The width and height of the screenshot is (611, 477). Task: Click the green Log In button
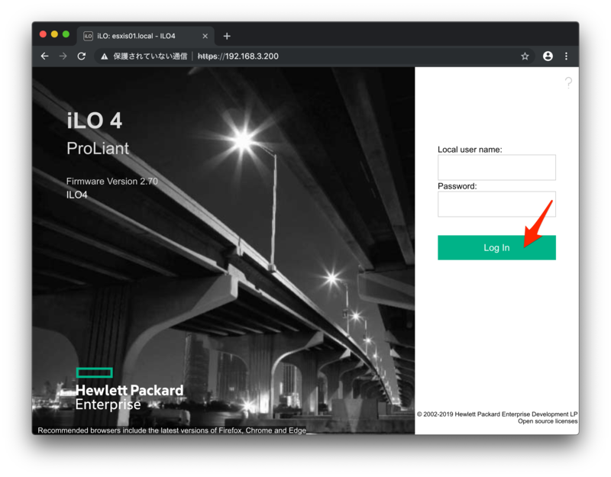tap(496, 247)
